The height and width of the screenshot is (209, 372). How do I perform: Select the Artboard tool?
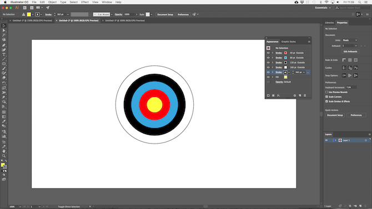(x=4, y=142)
